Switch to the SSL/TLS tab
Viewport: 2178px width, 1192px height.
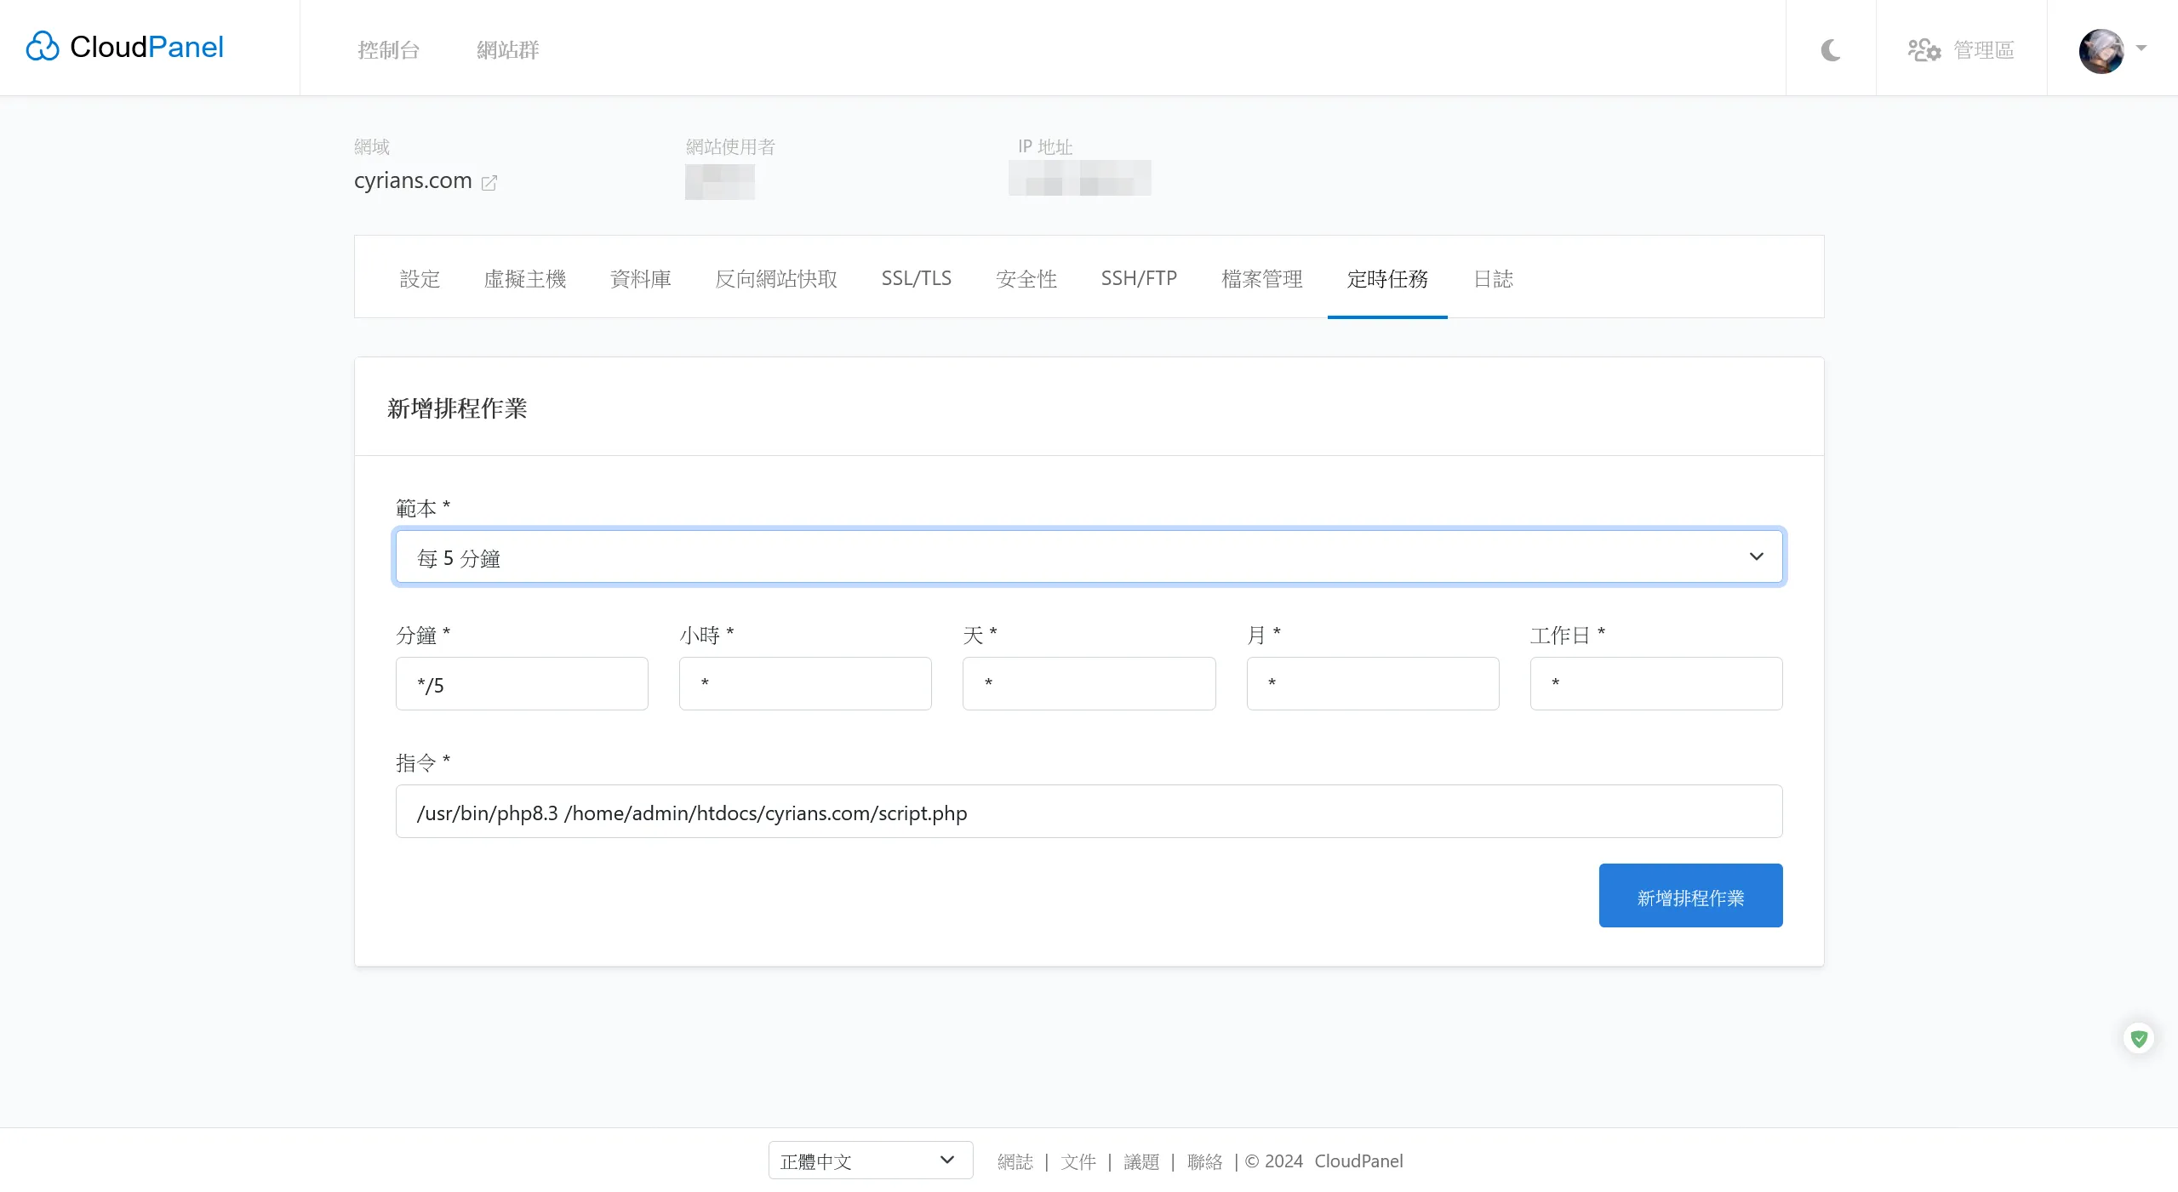pos(916,278)
